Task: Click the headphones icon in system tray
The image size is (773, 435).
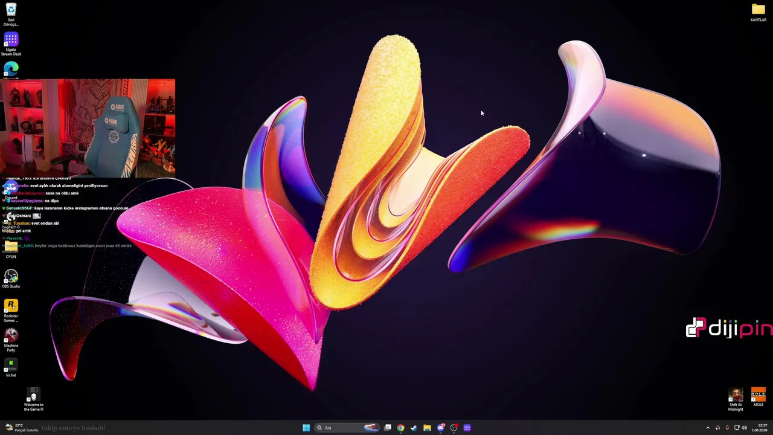Action: [x=717, y=428]
